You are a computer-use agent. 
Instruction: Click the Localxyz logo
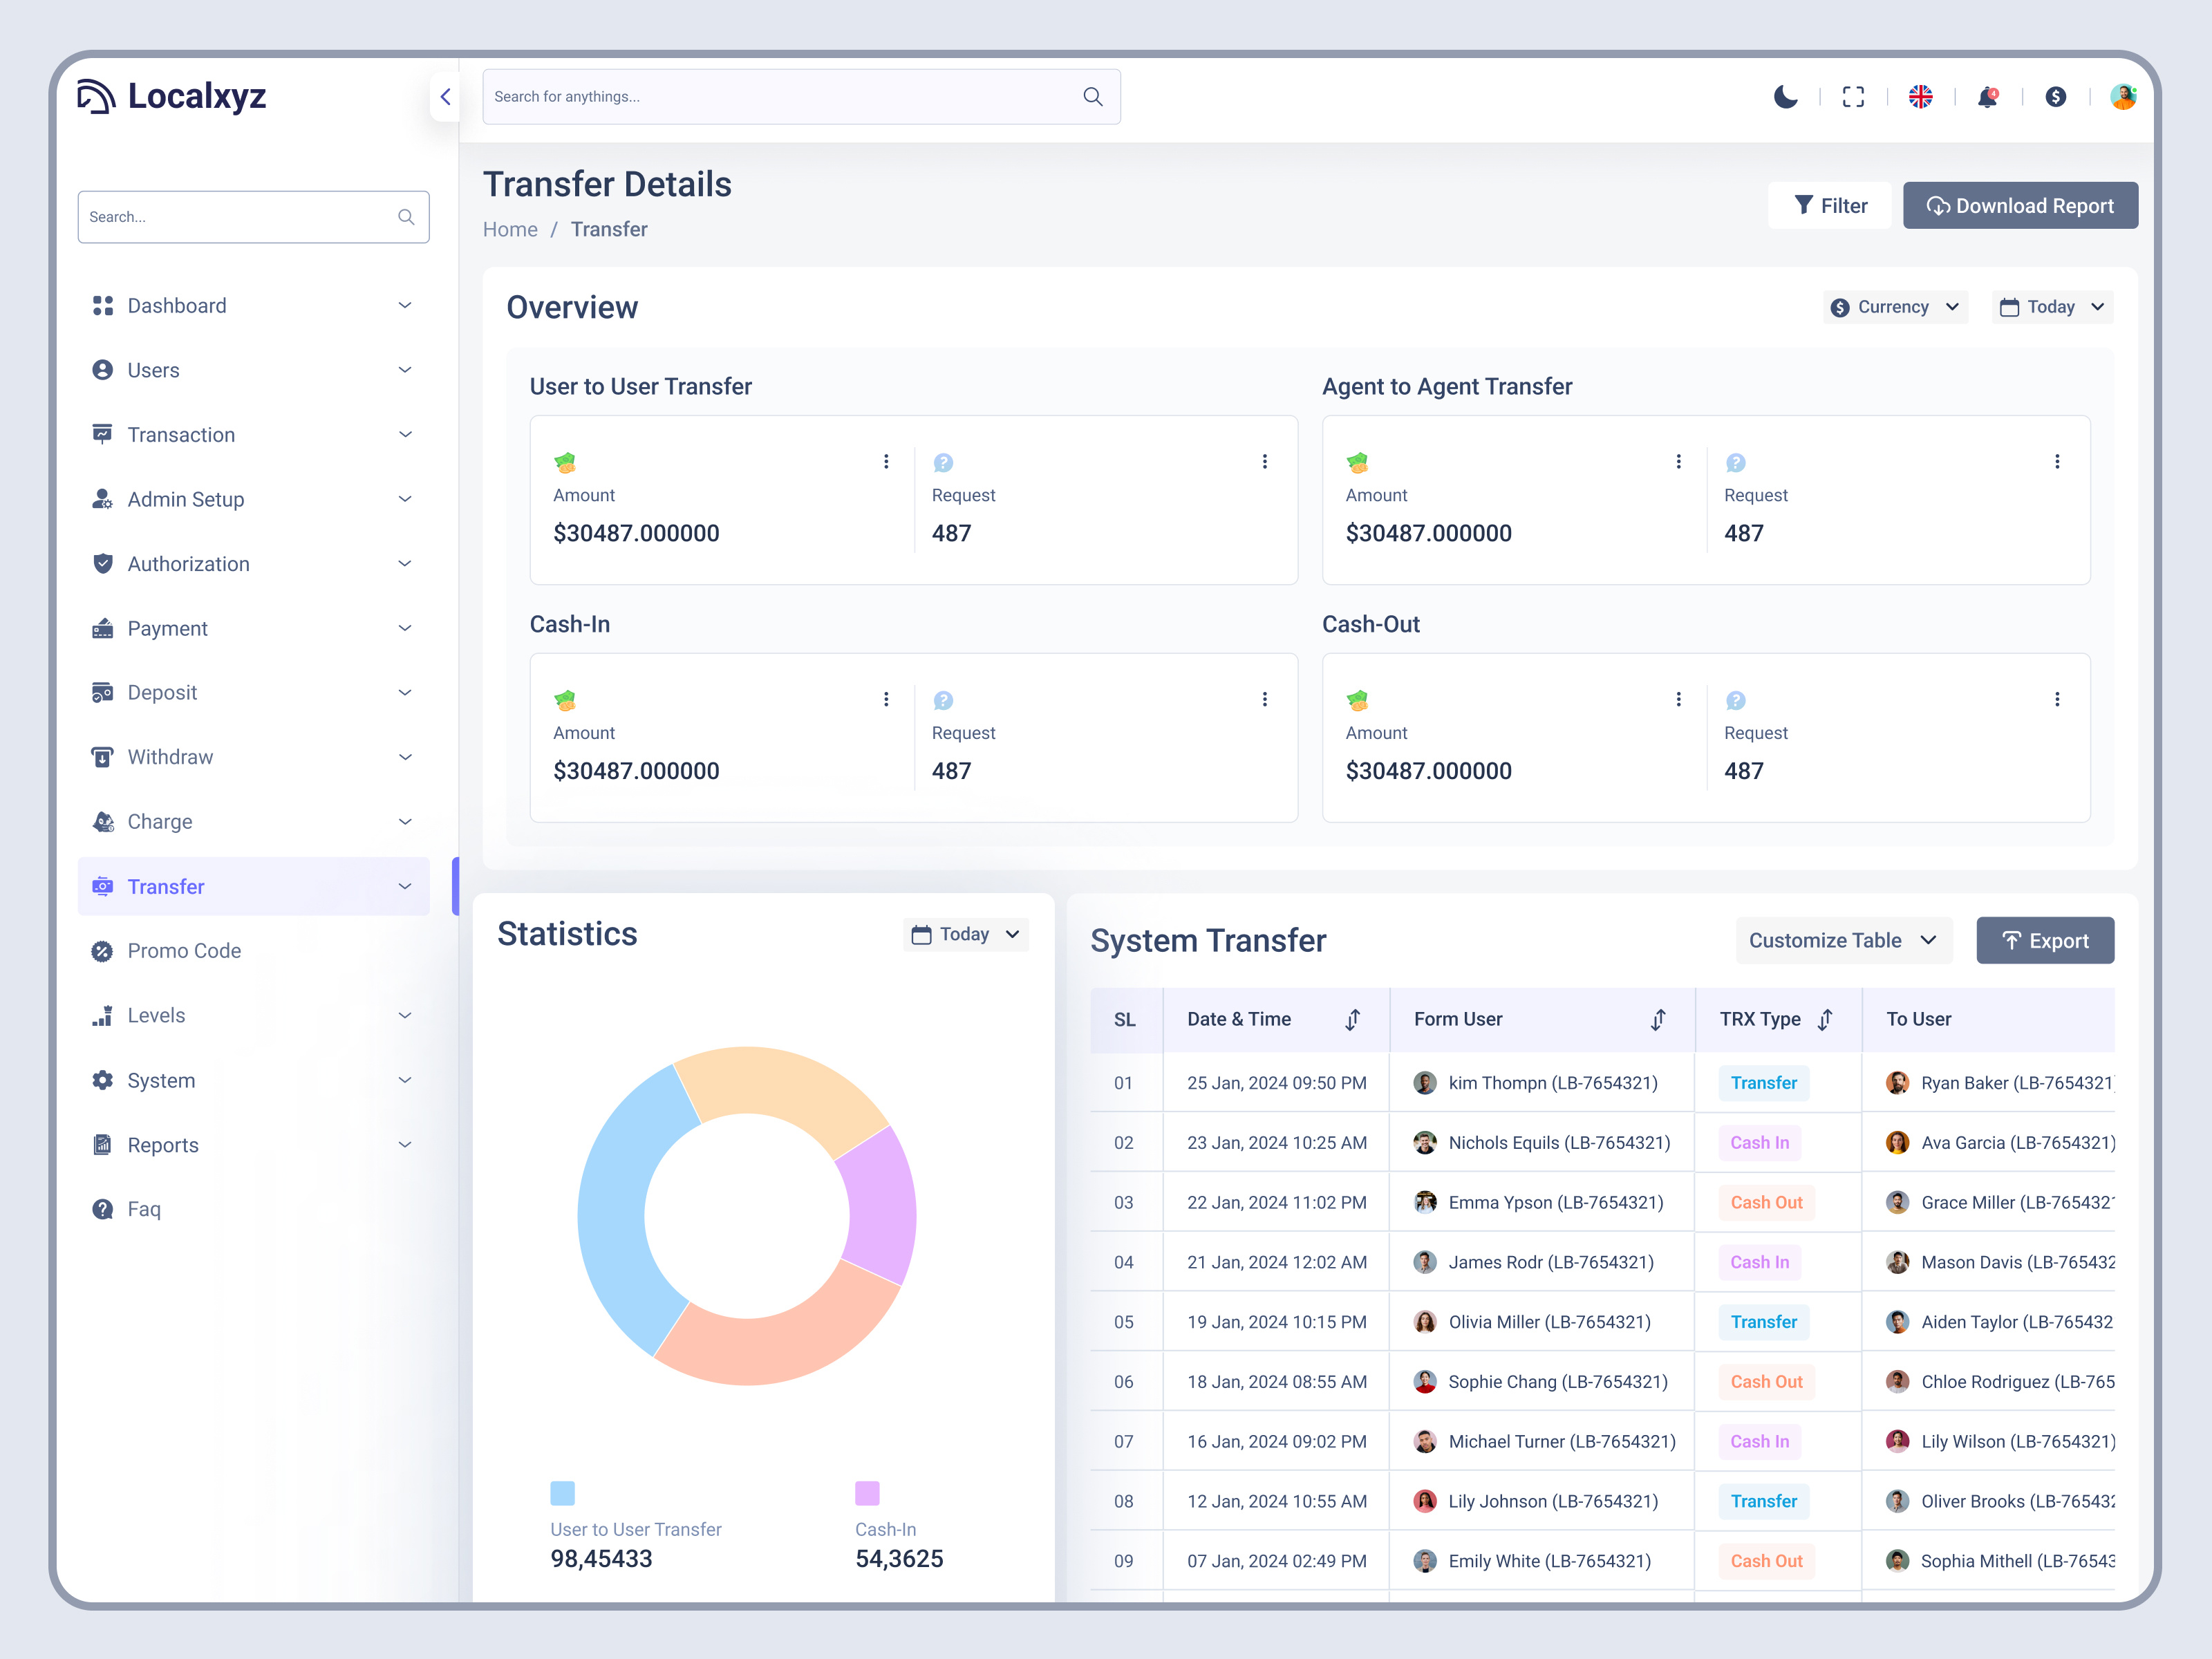pyautogui.click(x=172, y=96)
